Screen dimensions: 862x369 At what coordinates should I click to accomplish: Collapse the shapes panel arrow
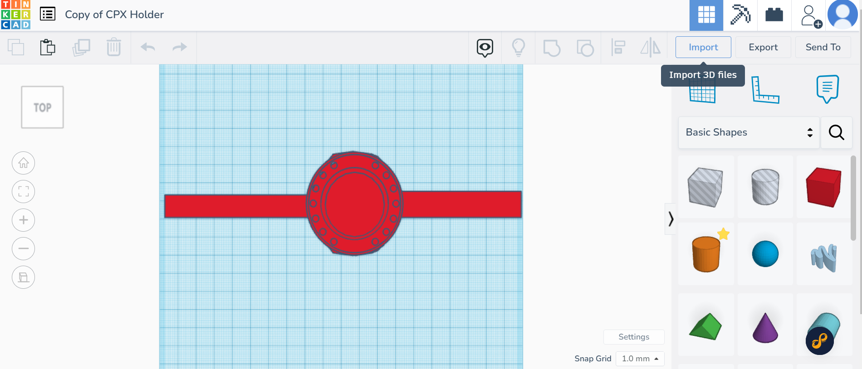coord(671,219)
